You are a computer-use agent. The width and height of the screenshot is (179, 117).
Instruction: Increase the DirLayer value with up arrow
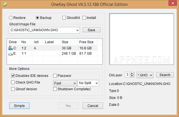pyautogui.click(x=132, y=74)
